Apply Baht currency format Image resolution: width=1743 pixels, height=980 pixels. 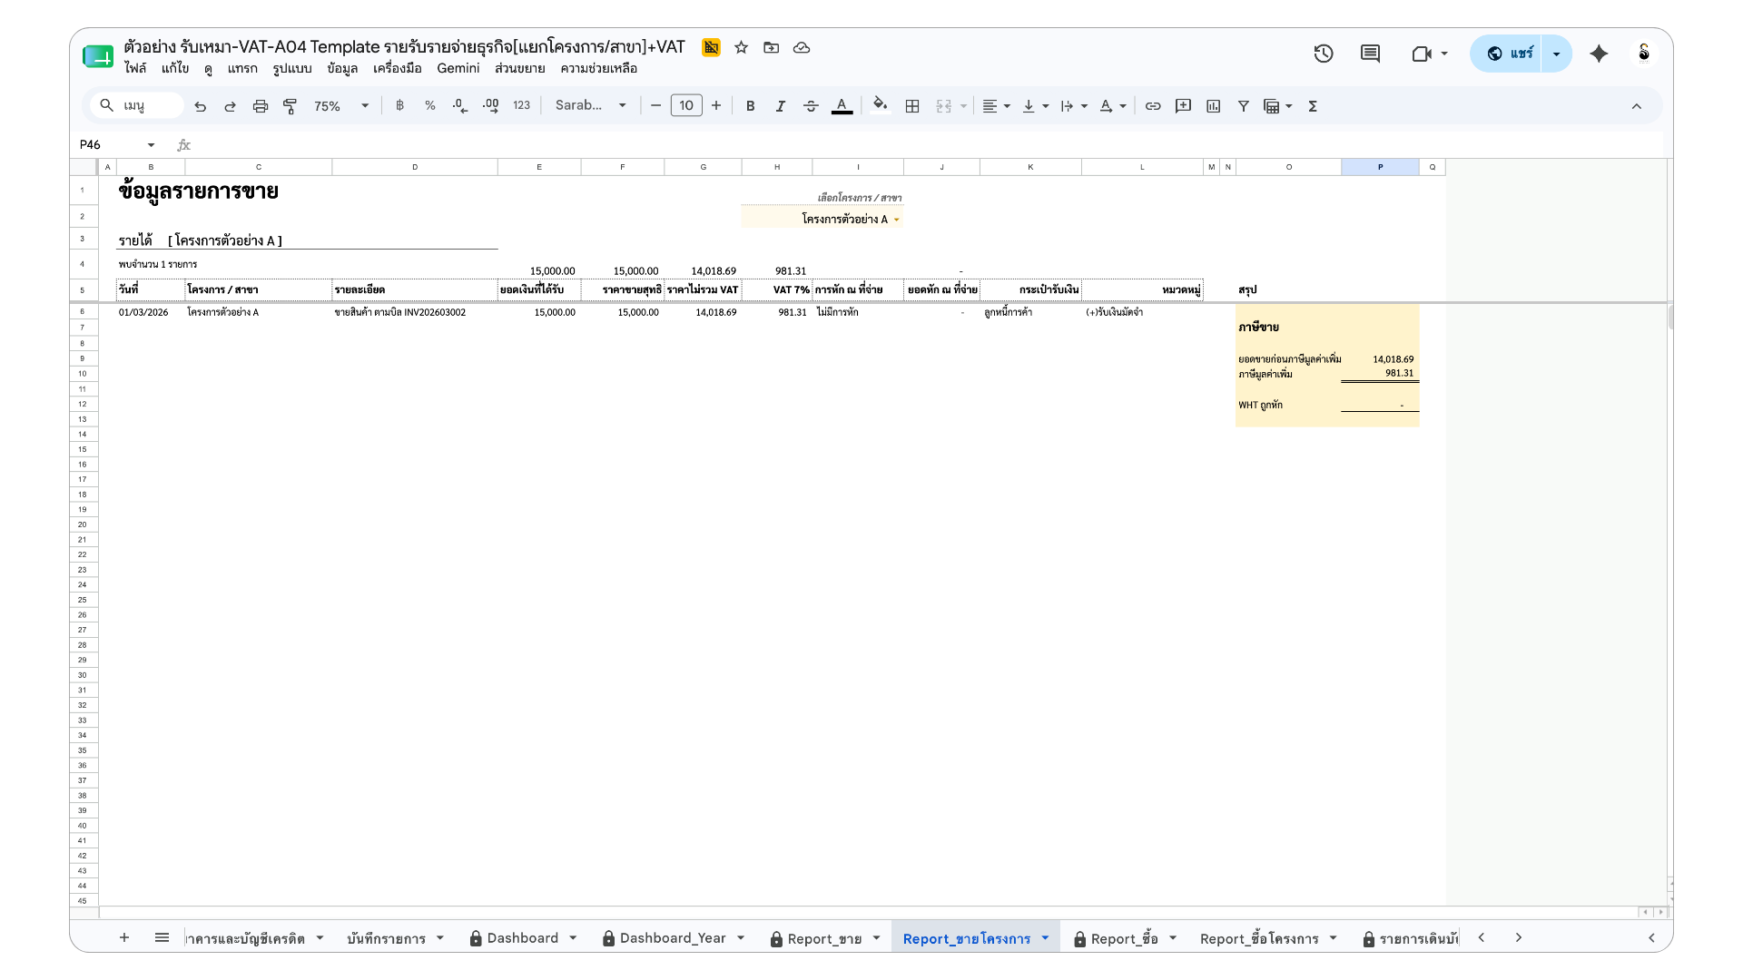[x=399, y=106]
